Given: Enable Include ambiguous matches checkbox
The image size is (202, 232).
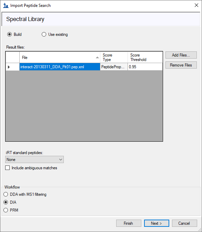Looking at the screenshot, I should [7, 168].
